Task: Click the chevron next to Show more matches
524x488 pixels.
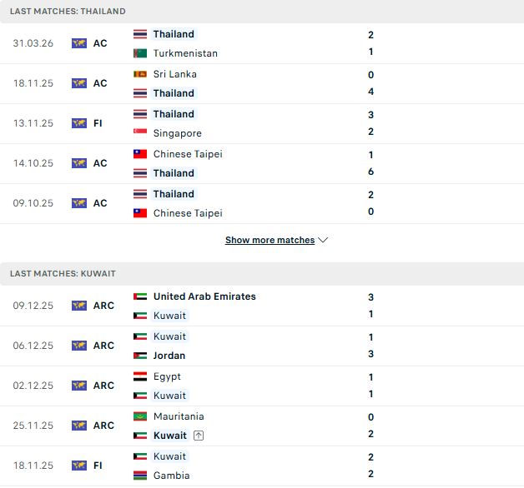Action: (x=323, y=240)
